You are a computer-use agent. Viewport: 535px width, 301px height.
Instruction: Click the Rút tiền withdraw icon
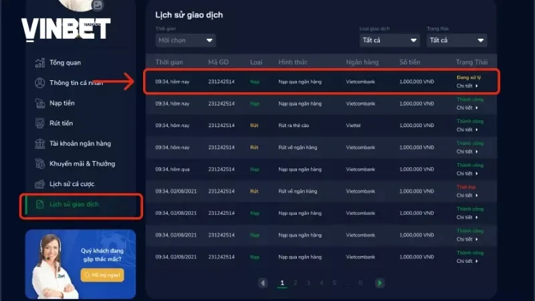coord(39,123)
